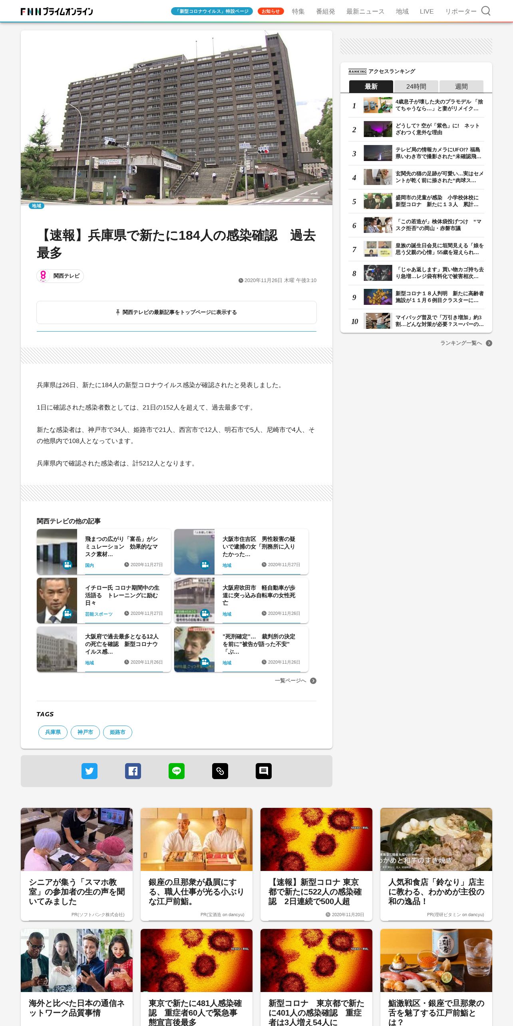Viewport: 513px width, 1026px height.
Task: Open the リポーター menu item
Action: click(x=461, y=12)
